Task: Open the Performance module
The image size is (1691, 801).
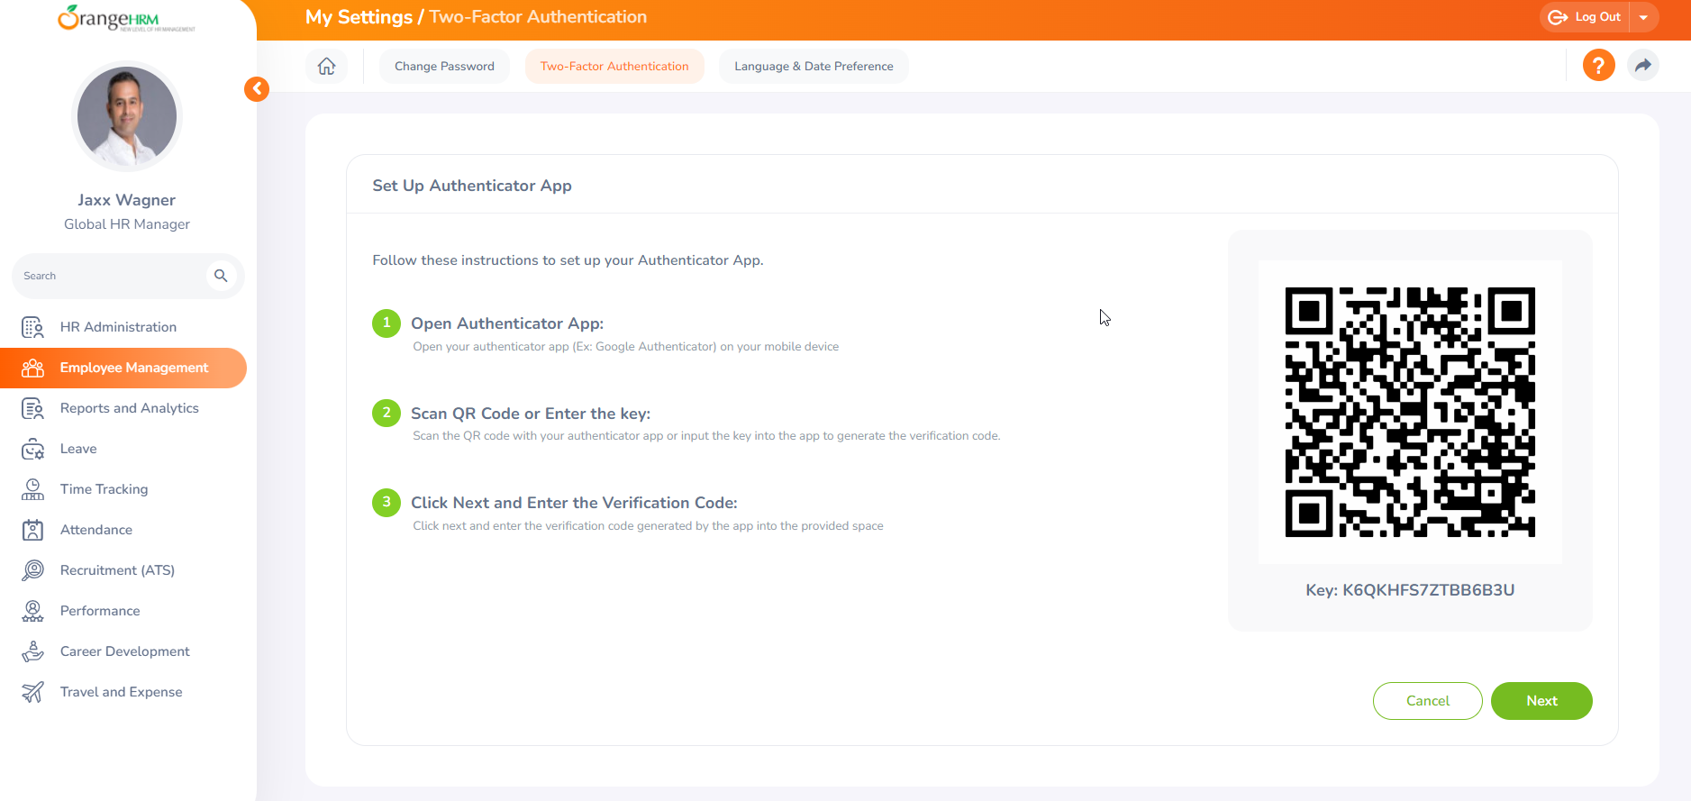Action: (x=123, y=611)
